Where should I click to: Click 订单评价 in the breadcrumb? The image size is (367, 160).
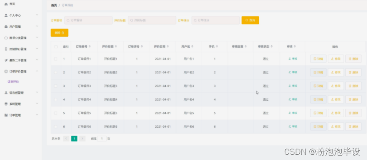click(x=67, y=5)
